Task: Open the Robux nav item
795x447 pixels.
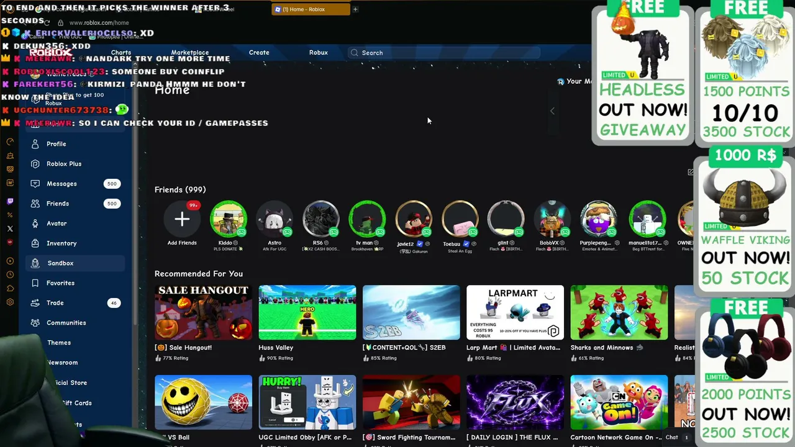Action: point(319,53)
